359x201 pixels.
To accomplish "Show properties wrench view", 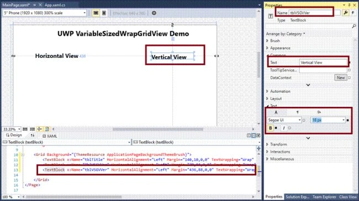I will (x=346, y=13).
